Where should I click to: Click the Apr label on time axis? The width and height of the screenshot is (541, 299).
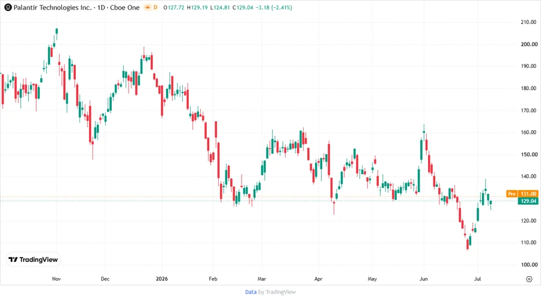point(318,279)
